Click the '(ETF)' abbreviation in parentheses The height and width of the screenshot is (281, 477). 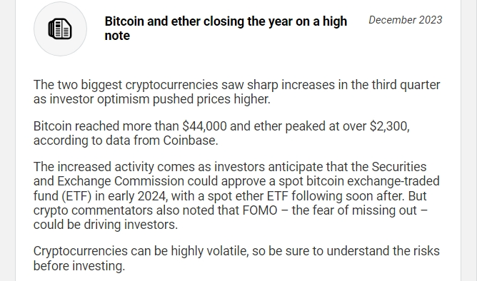pyautogui.click(x=76, y=196)
